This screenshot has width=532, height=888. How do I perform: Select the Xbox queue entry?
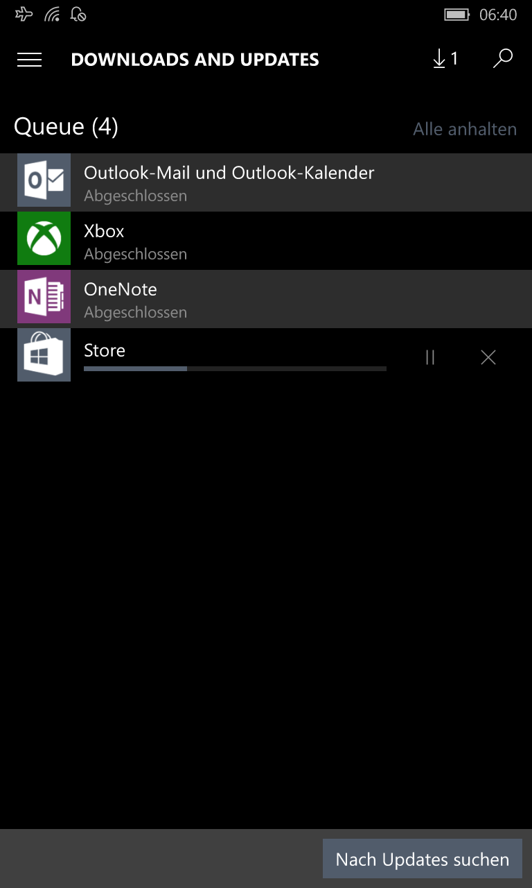point(266,241)
